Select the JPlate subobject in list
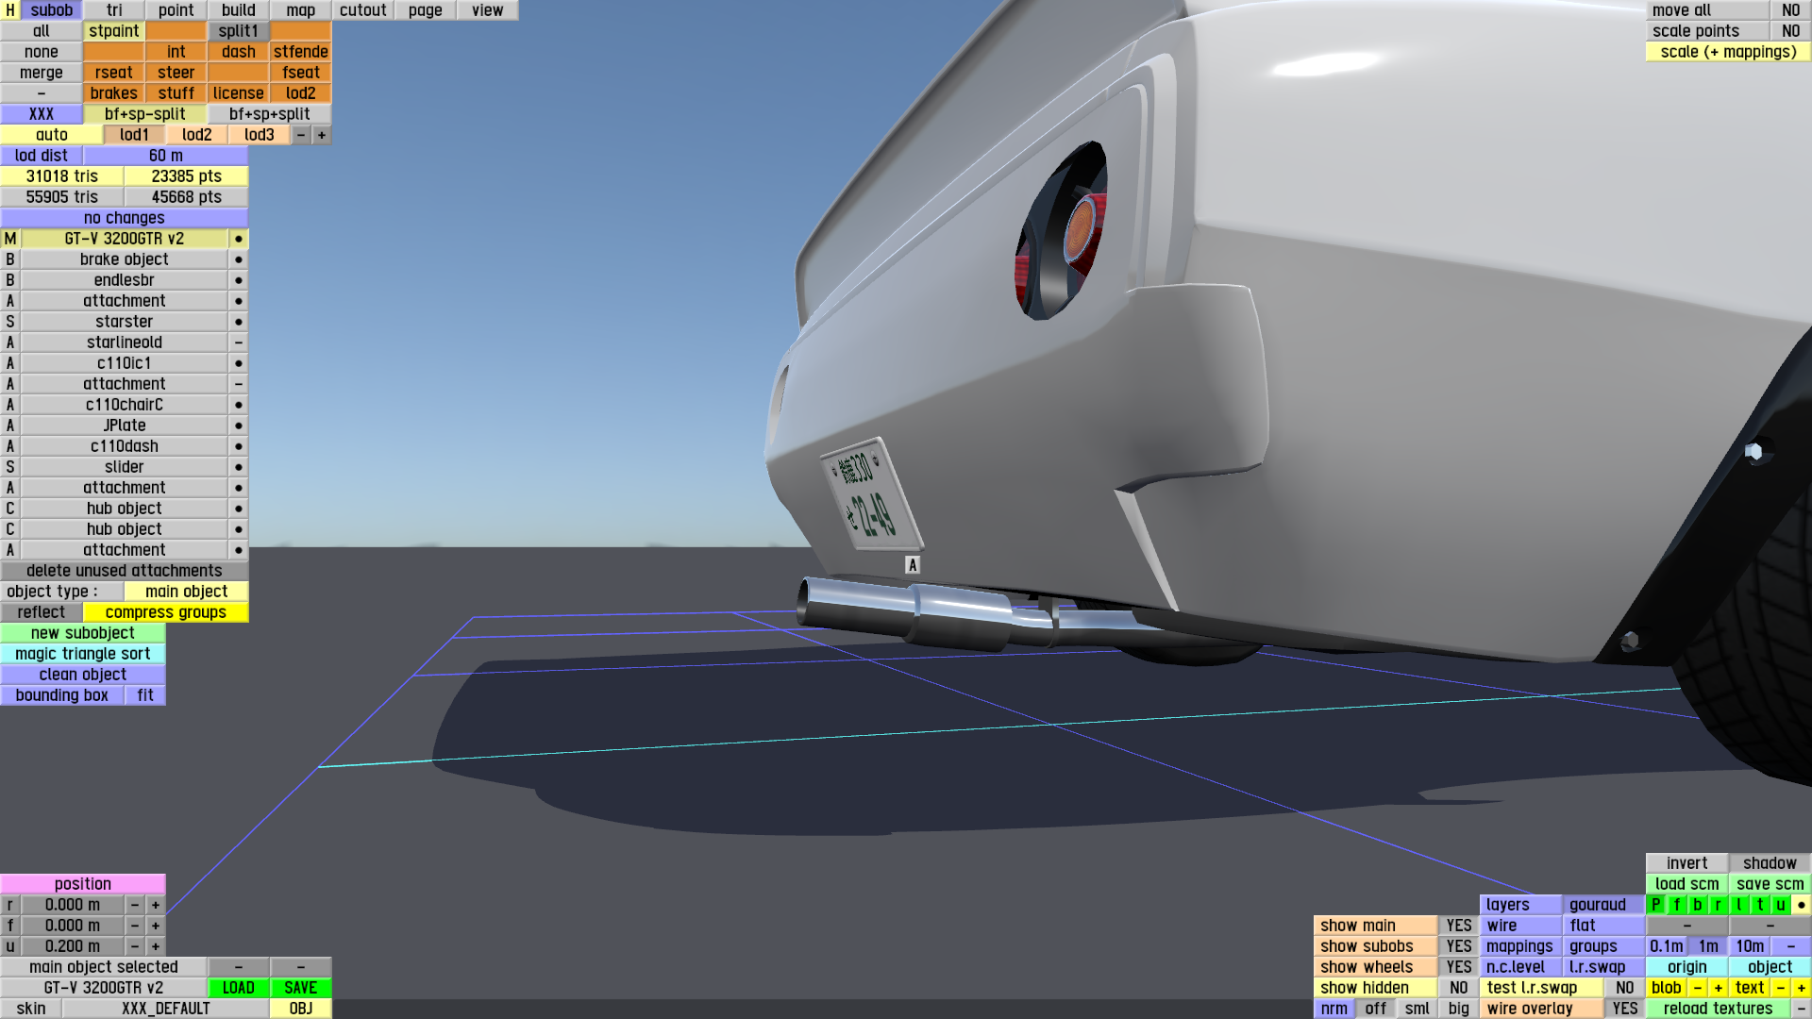1812x1019 pixels. [x=124, y=426]
